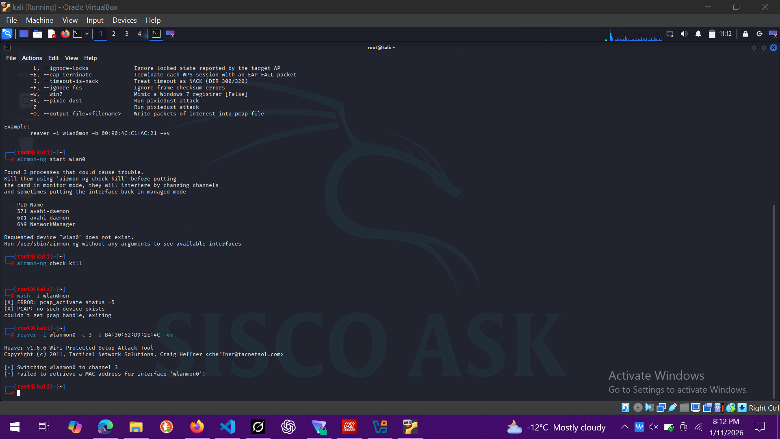Open terminal Actions menu
Viewport: 780px width, 439px height.
pos(32,58)
